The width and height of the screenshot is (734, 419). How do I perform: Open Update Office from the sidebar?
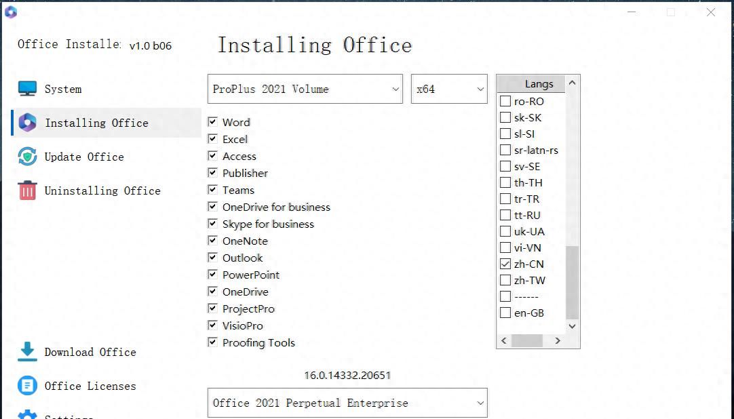pyautogui.click(x=26, y=157)
